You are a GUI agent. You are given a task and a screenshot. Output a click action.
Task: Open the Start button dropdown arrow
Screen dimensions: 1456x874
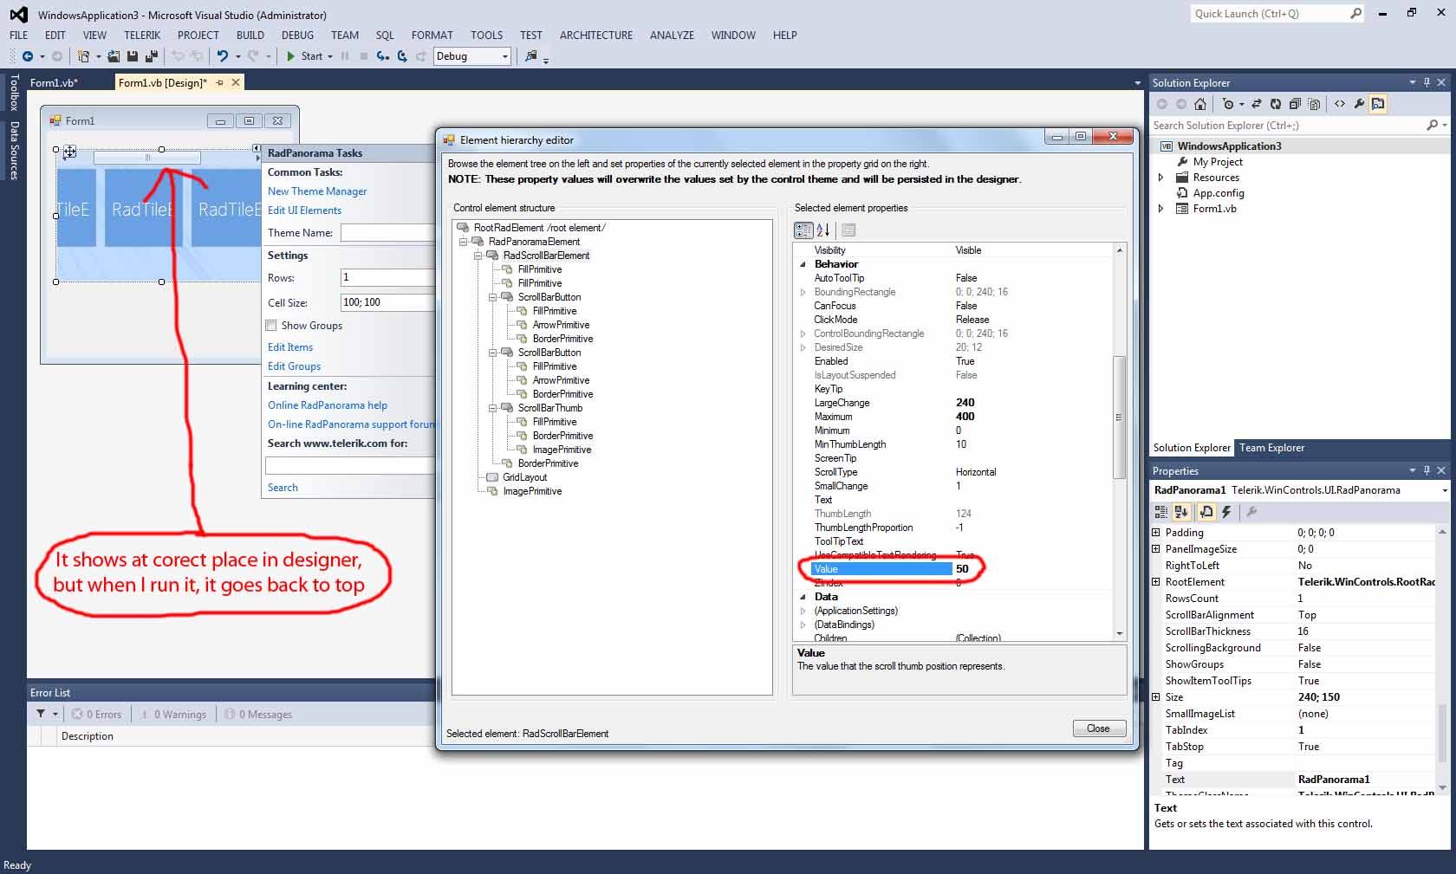(330, 56)
